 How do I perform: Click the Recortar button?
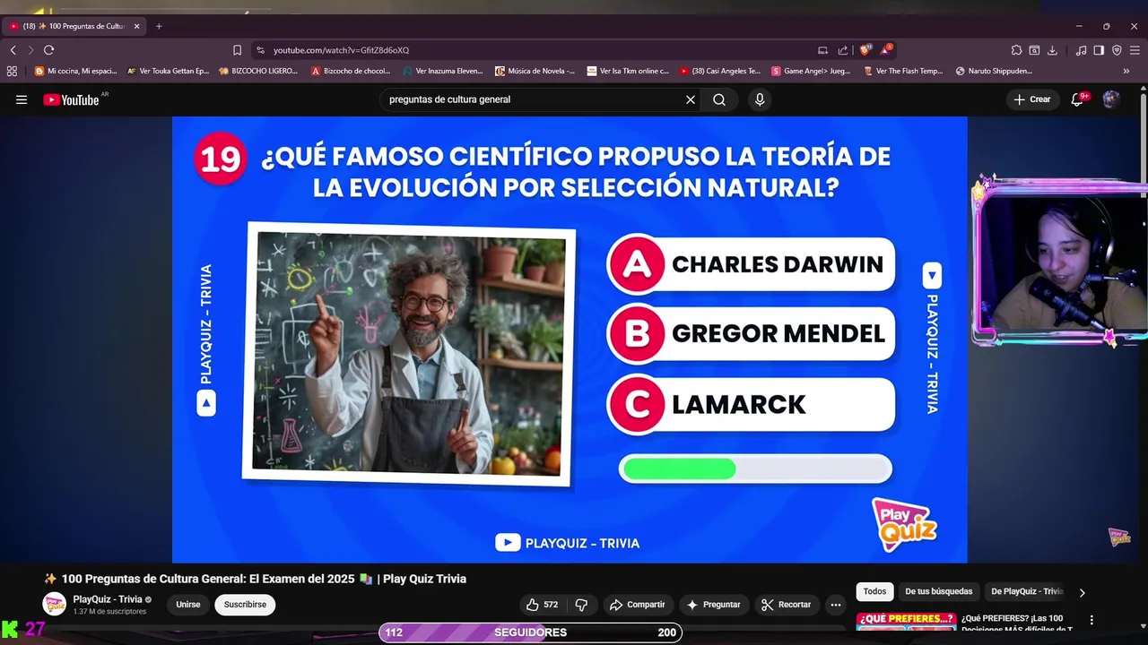[x=787, y=605]
